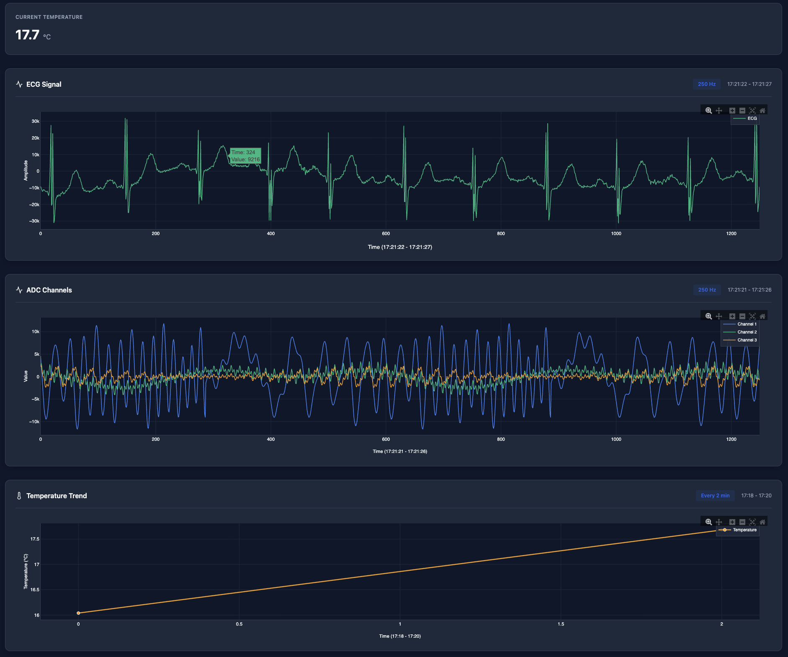Toggle Channel 2 trace in the legend
This screenshot has width=788, height=657.
click(x=740, y=332)
